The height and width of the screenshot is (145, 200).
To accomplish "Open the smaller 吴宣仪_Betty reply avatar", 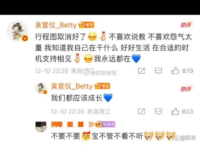I will [41, 88].
